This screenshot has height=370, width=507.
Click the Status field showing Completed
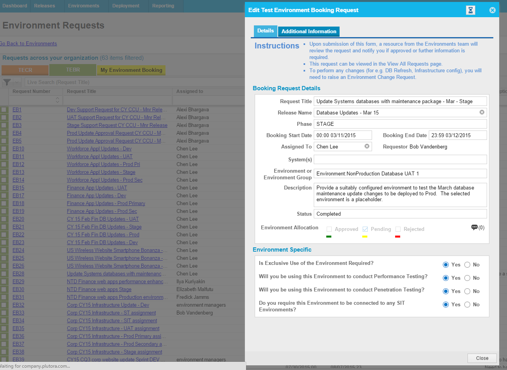coord(400,214)
